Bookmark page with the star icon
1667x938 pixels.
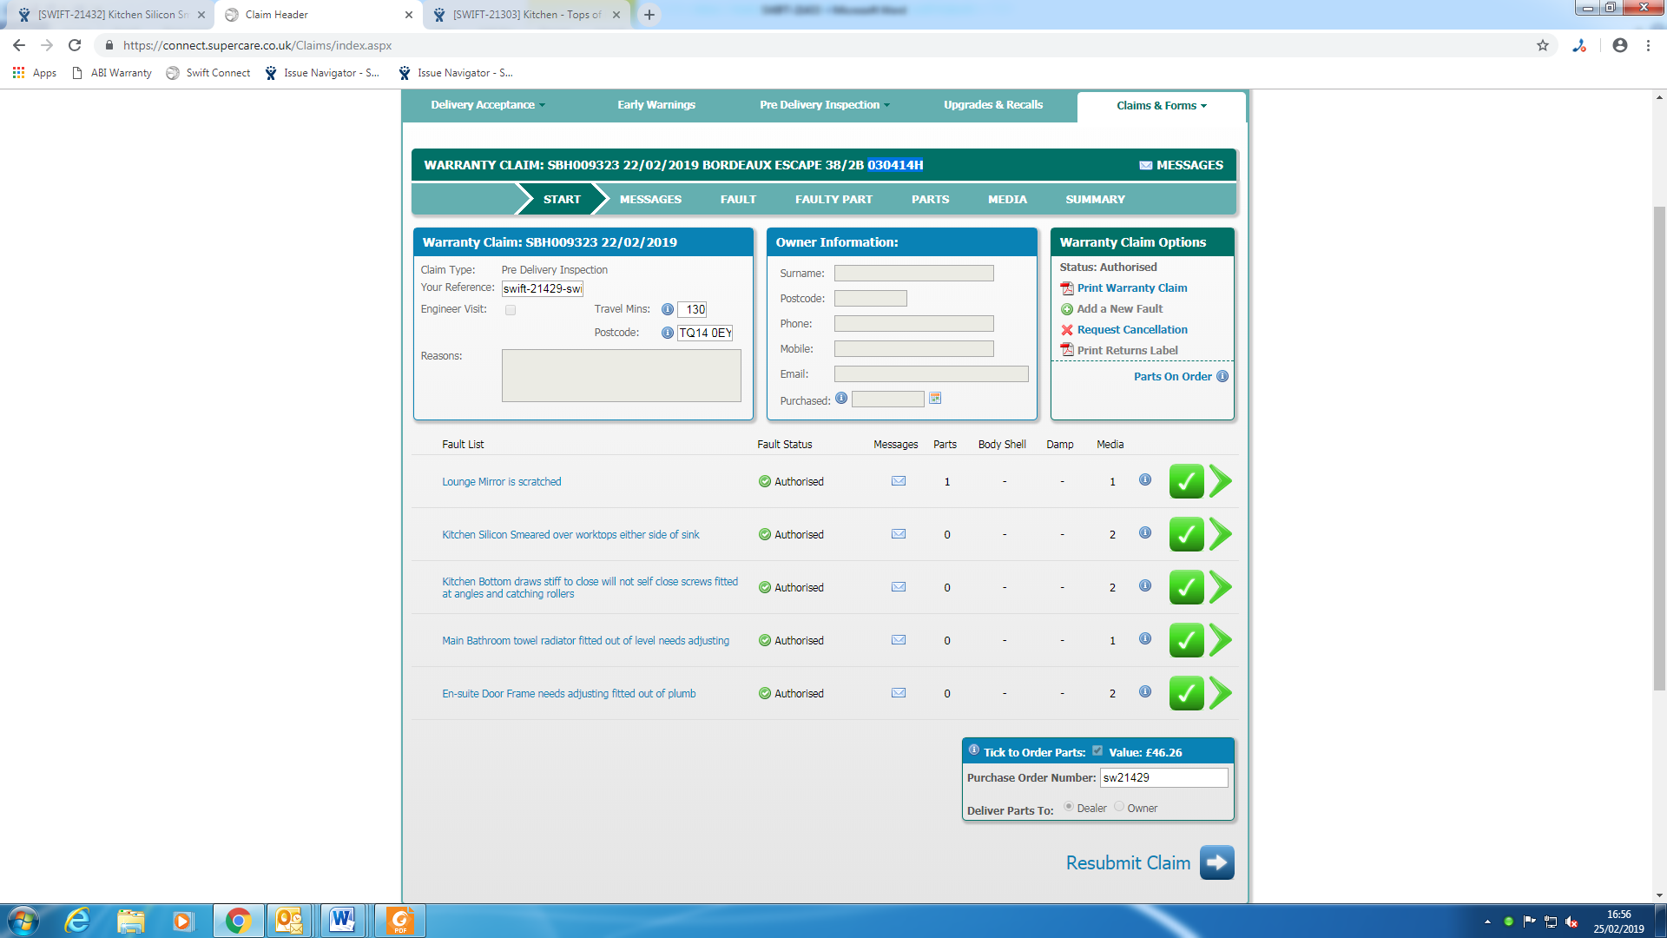(x=1543, y=45)
